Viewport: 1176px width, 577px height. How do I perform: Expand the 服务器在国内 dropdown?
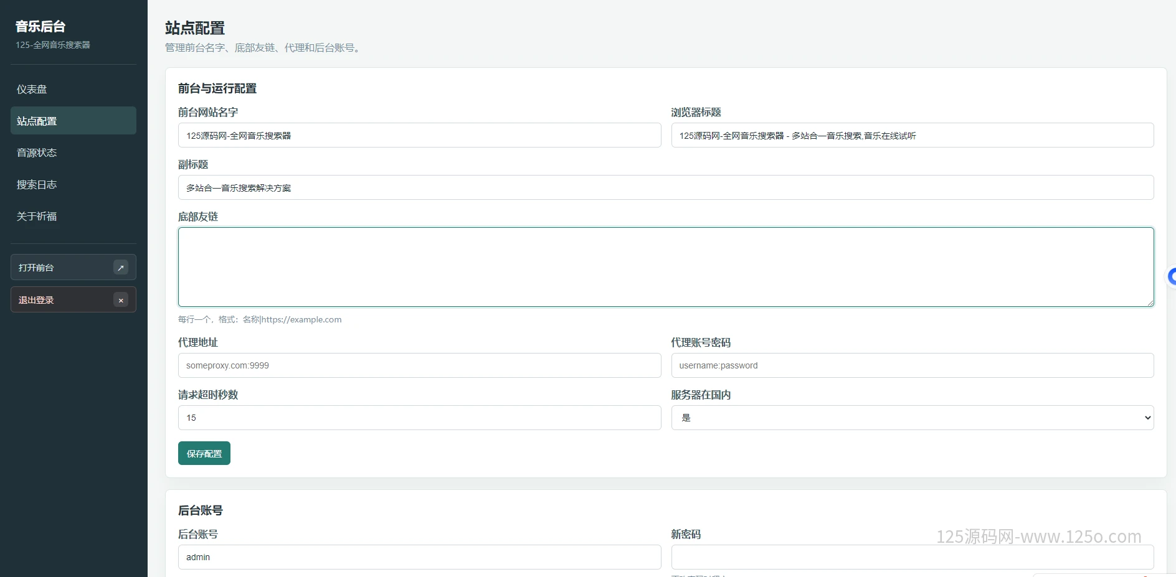(x=913, y=418)
